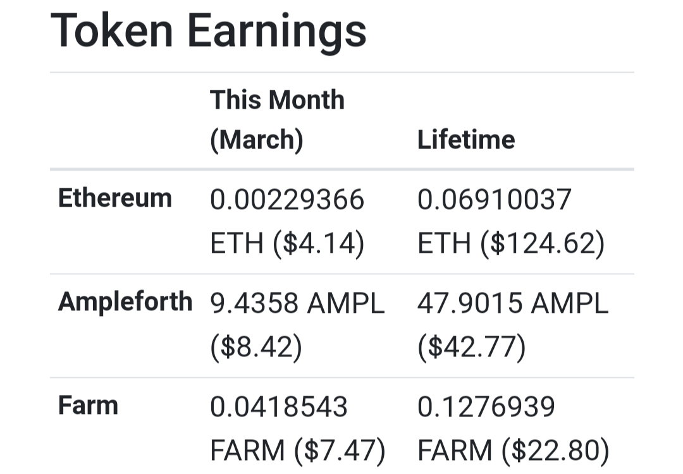Select the 9.4358 AMPL monthly earnings

coord(297,303)
